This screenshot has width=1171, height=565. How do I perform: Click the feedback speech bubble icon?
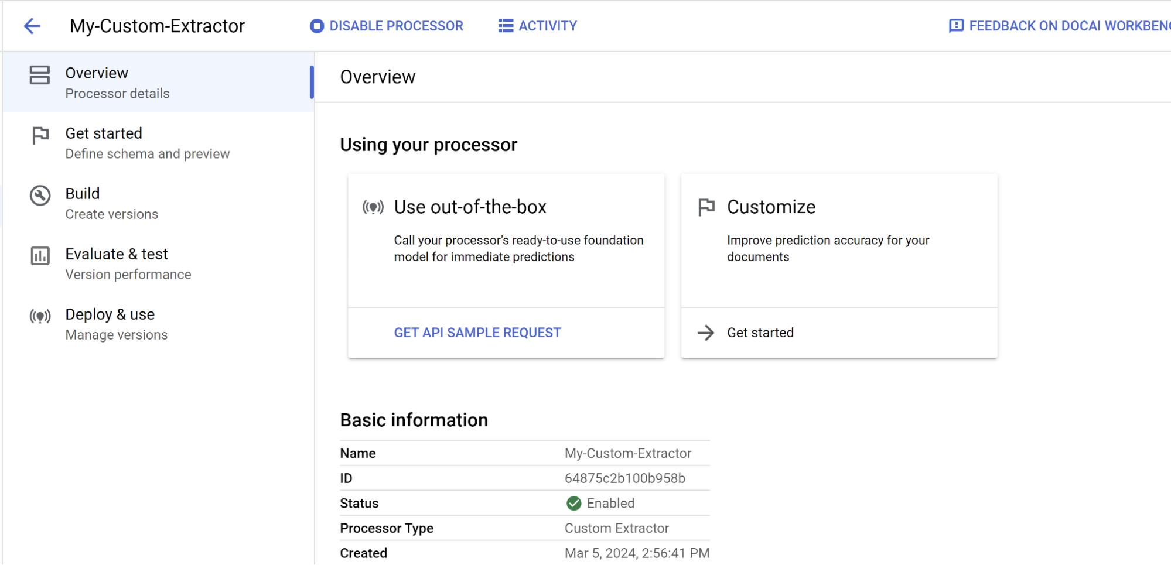(956, 26)
